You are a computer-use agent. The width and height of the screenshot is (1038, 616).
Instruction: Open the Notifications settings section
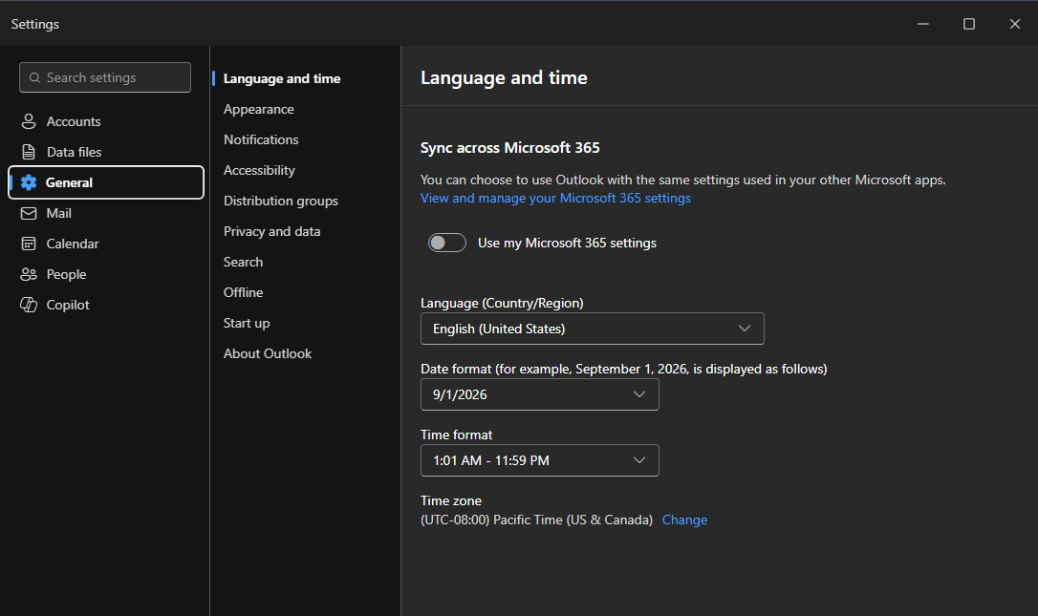tap(261, 139)
